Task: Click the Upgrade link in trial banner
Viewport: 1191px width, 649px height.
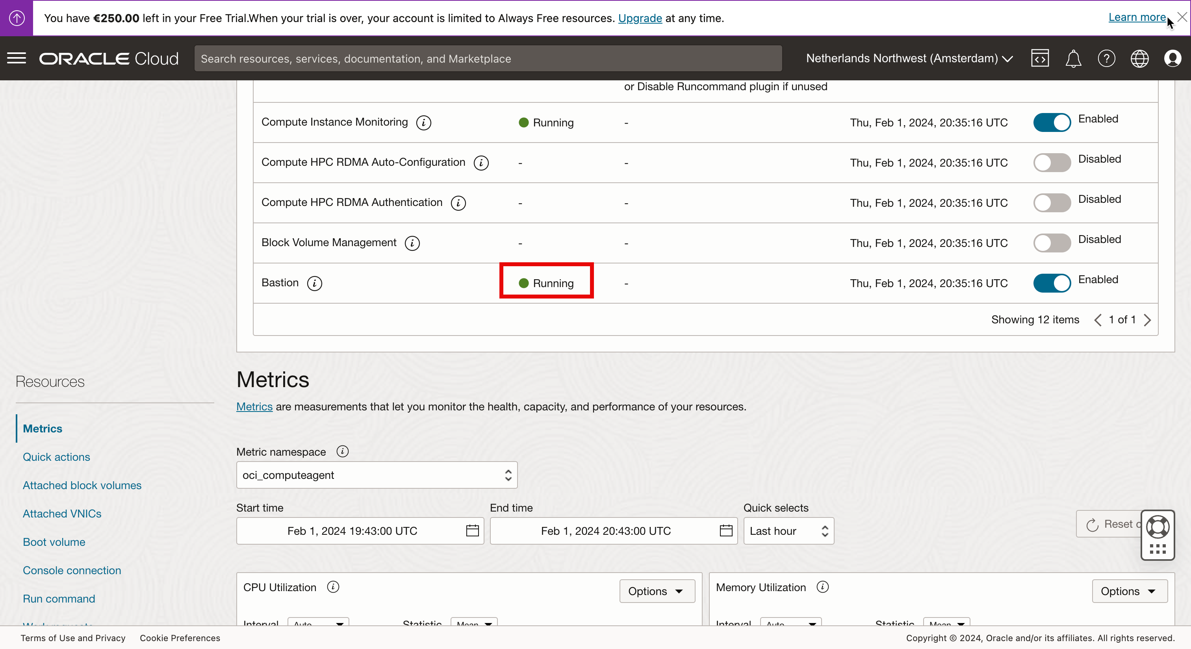Action: (640, 18)
